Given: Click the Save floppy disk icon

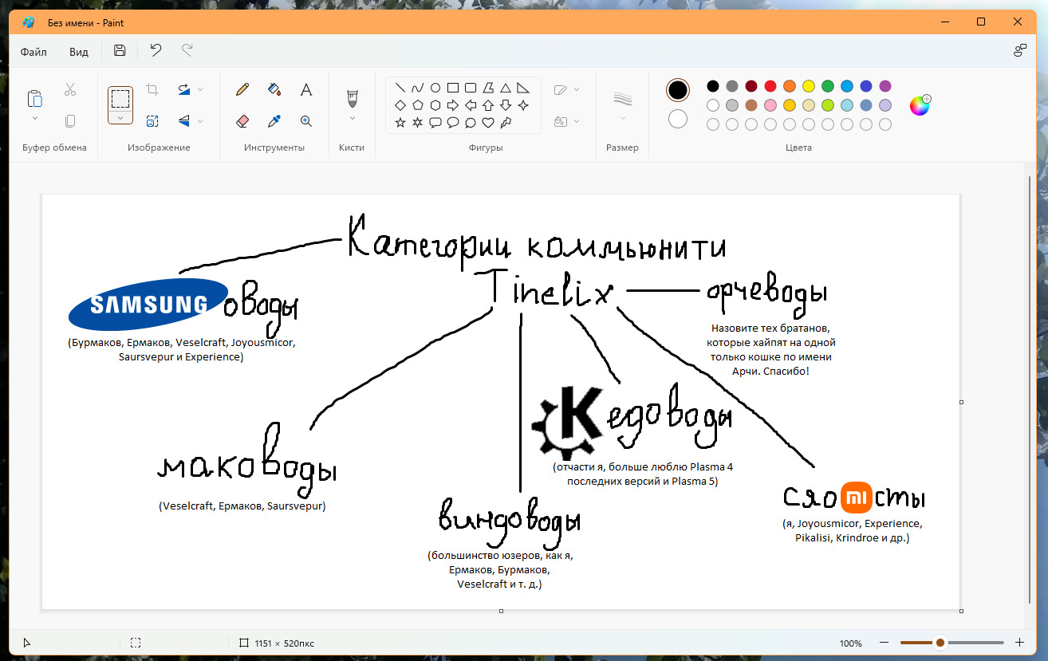Looking at the screenshot, I should (120, 51).
